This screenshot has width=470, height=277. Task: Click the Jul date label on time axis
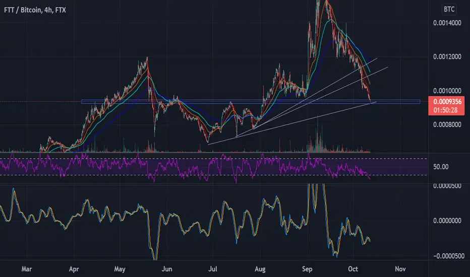pyautogui.click(x=212, y=269)
